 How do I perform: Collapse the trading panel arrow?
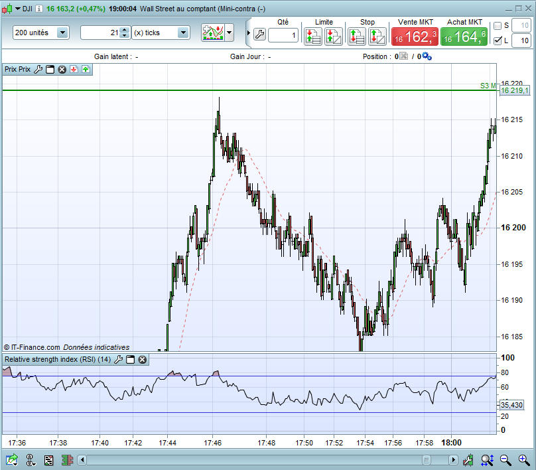249,33
